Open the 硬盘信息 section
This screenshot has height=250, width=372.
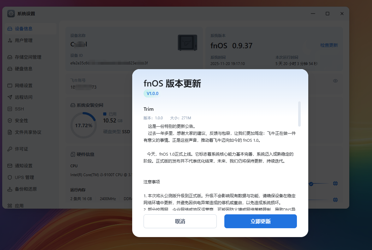pyautogui.click(x=24, y=68)
